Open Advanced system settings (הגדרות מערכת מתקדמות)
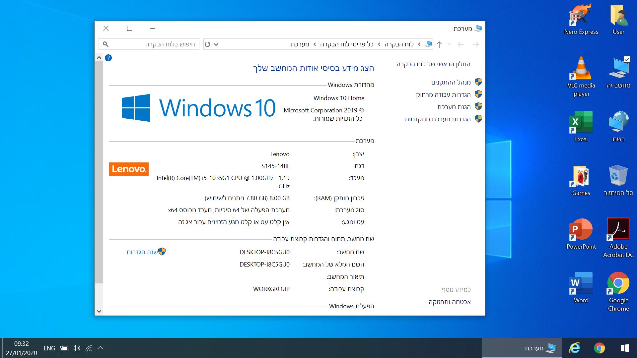637x358 pixels. [438, 119]
